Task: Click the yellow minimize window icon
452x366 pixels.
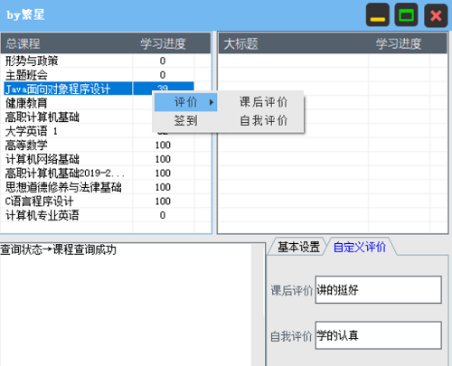Action: [378, 15]
